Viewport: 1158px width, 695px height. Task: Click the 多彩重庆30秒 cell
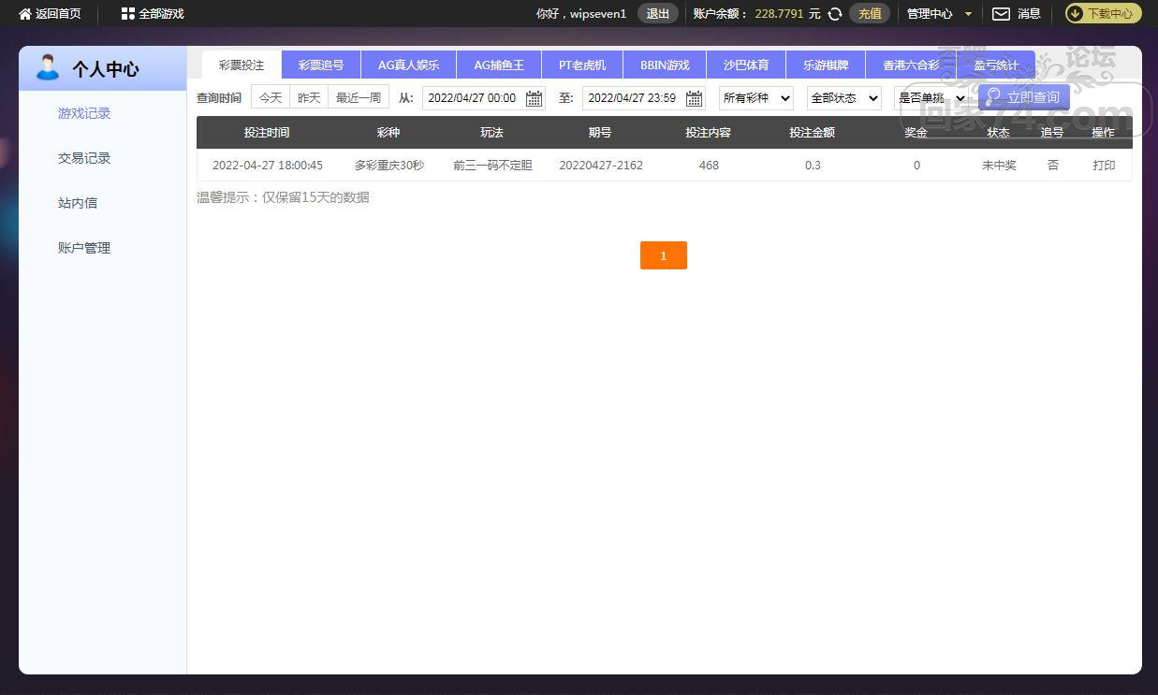[388, 166]
